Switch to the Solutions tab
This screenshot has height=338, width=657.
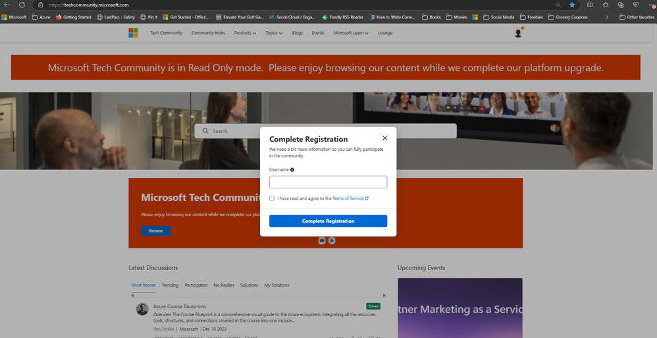250,285
